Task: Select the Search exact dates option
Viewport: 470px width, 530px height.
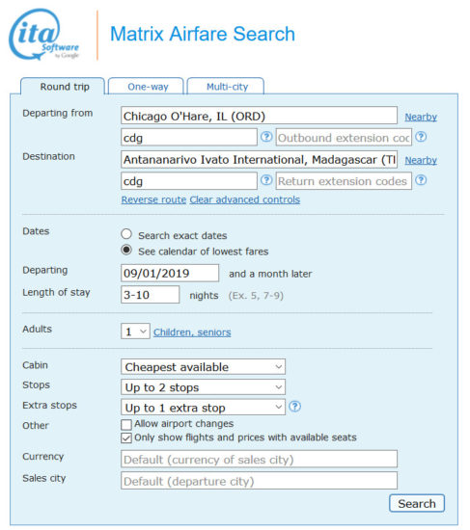Action: pyautogui.click(x=126, y=234)
